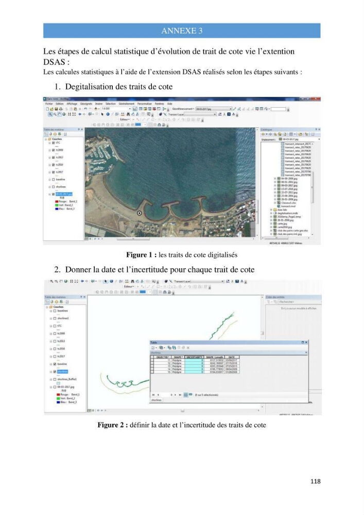This screenshot has height=515, width=364.
Task: Click the Rechercher search field
Action: (x=299, y=301)
